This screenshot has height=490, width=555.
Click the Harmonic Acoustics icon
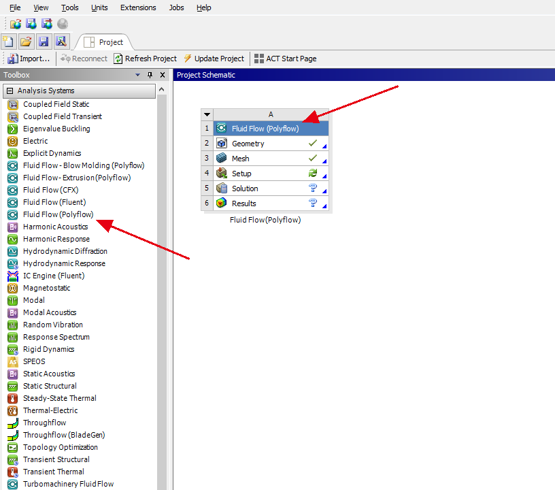[13, 227]
